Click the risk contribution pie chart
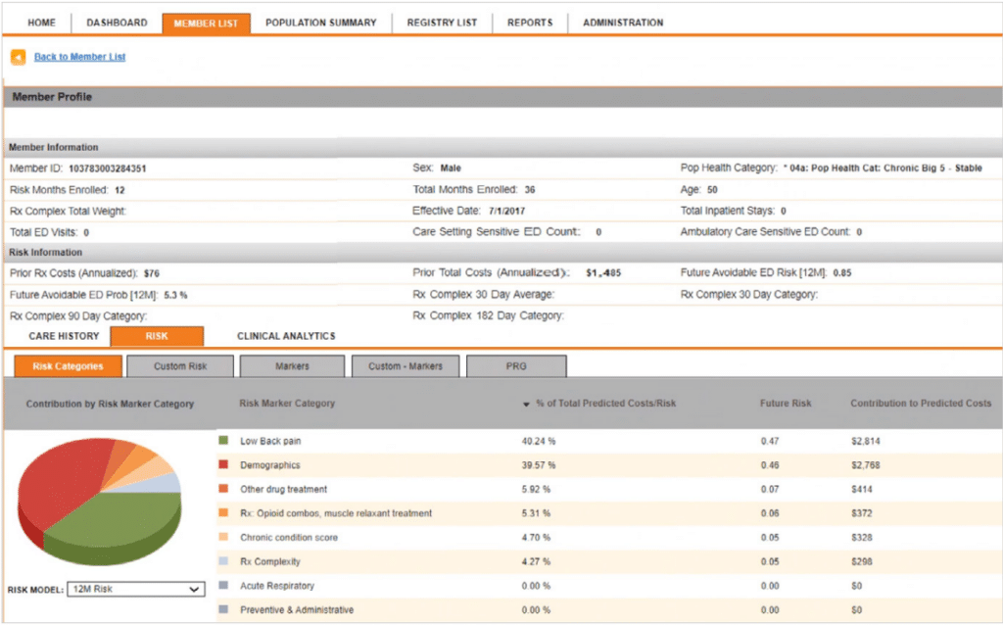Viewport: 1003px width, 625px height. point(100,501)
